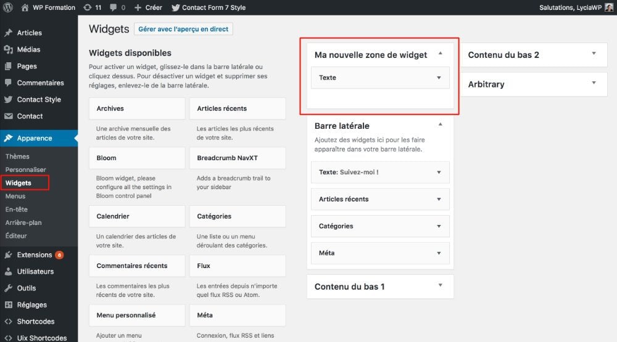Click Gérer avec l'aperçu en direct button
This screenshot has width=617, height=342.
coord(183,29)
